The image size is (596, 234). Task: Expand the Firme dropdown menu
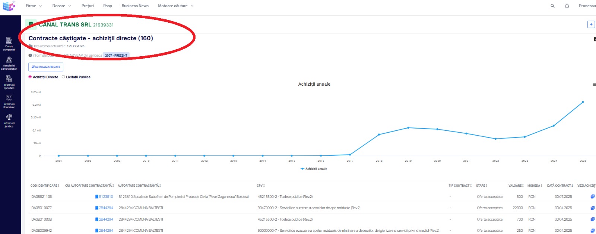(x=34, y=6)
